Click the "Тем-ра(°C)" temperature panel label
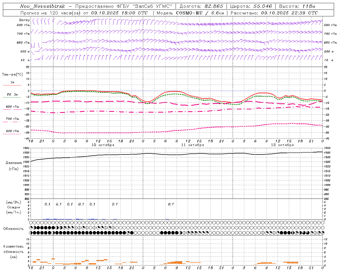 (x=12, y=74)
